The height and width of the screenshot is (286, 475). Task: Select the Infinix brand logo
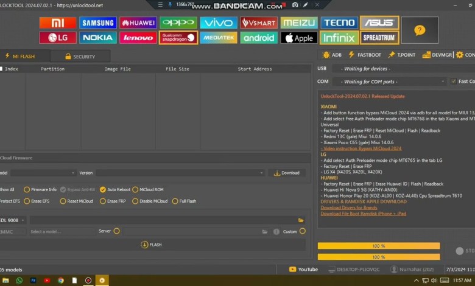coord(339,38)
